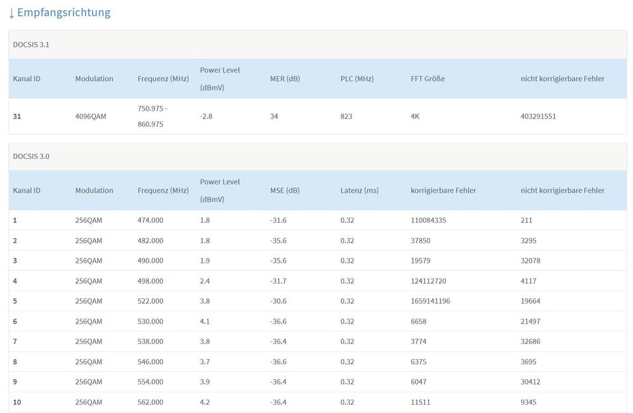Select the DOCSIS 3.0 table title
The image size is (633, 413).
31,156
